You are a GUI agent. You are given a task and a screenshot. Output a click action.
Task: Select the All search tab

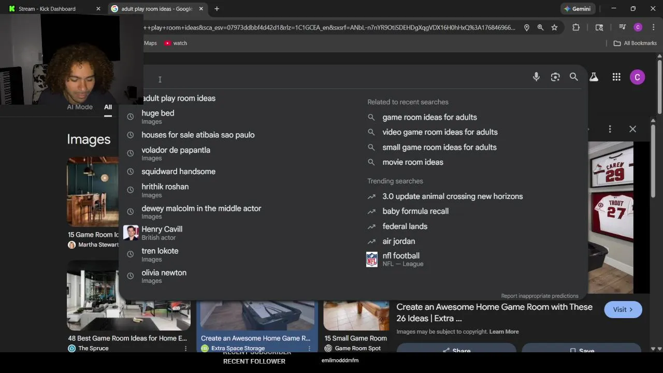point(108,107)
